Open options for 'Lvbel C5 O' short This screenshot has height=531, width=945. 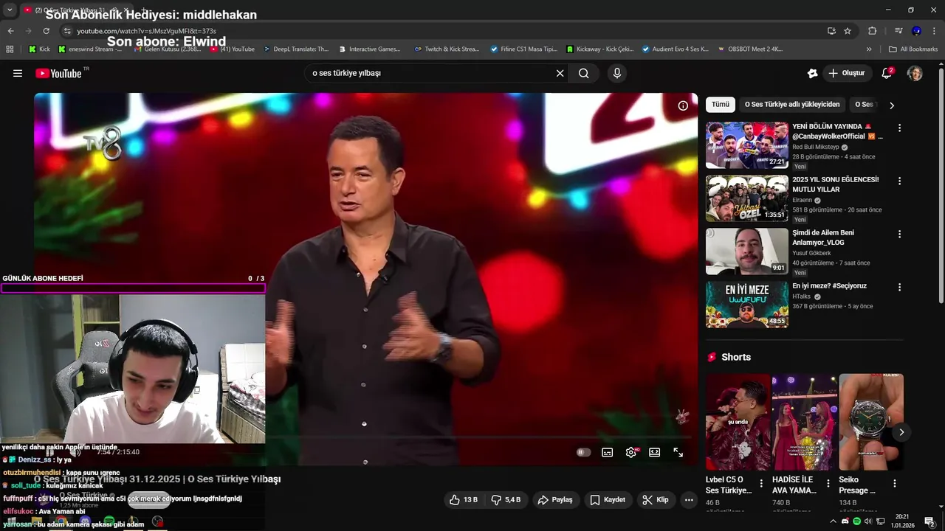pyautogui.click(x=761, y=484)
